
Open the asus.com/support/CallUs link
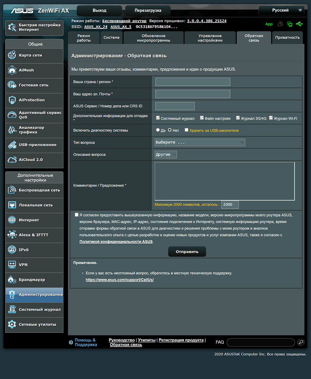tap(120, 280)
